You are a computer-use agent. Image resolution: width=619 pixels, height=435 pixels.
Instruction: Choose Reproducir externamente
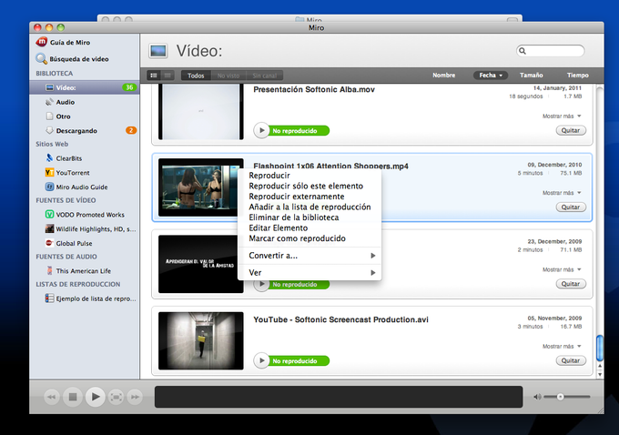click(x=309, y=197)
